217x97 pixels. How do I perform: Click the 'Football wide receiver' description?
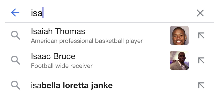(x=62, y=66)
